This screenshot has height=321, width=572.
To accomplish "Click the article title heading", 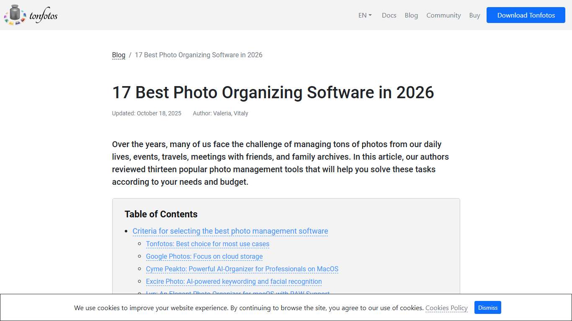I will pos(273,92).
